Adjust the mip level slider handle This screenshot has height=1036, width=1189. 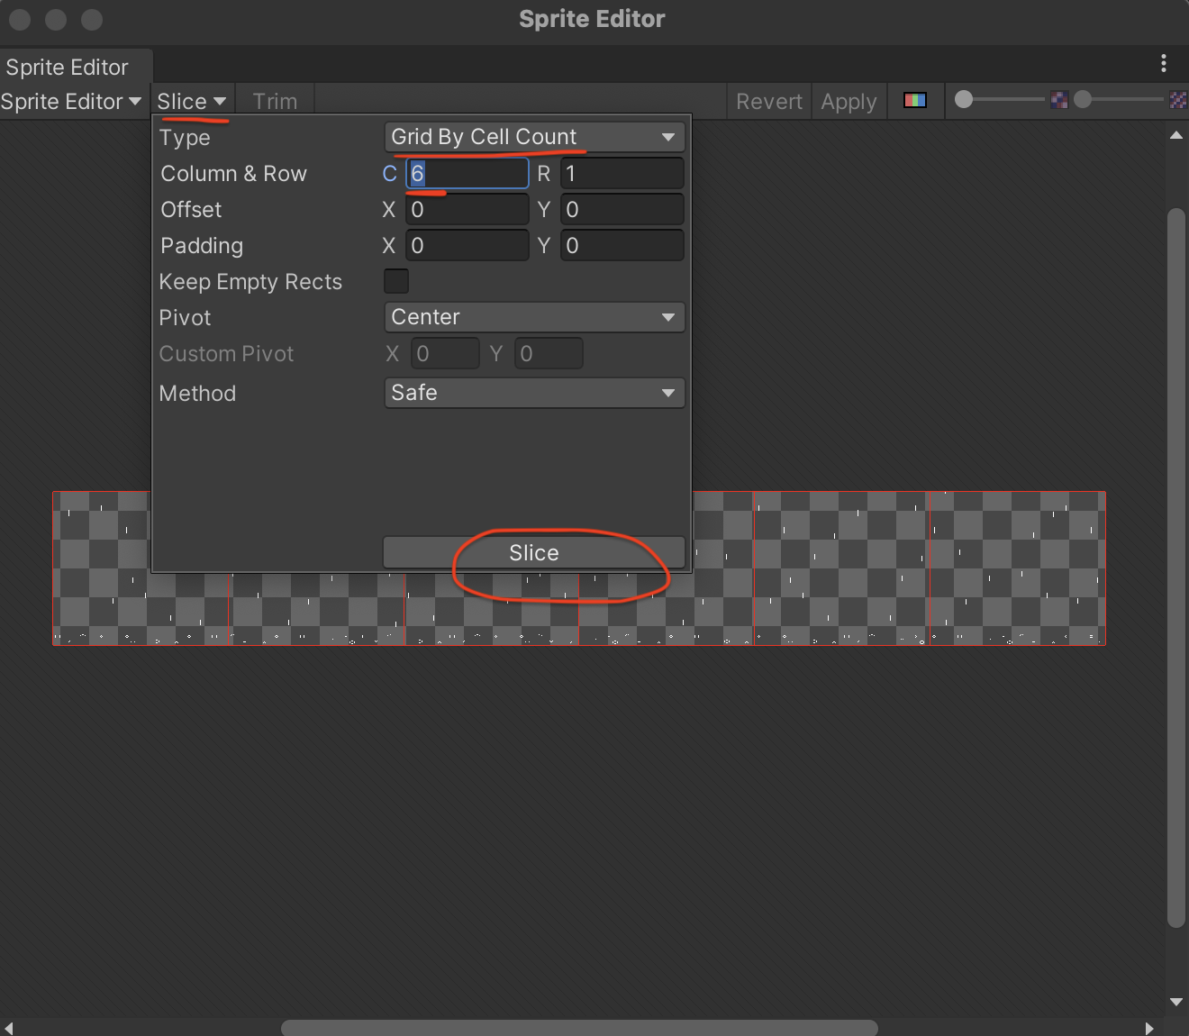[1083, 99]
